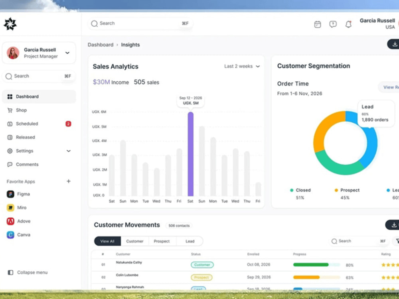Open Released in the sidebar
Screen dimensions: 399x299
39,137
